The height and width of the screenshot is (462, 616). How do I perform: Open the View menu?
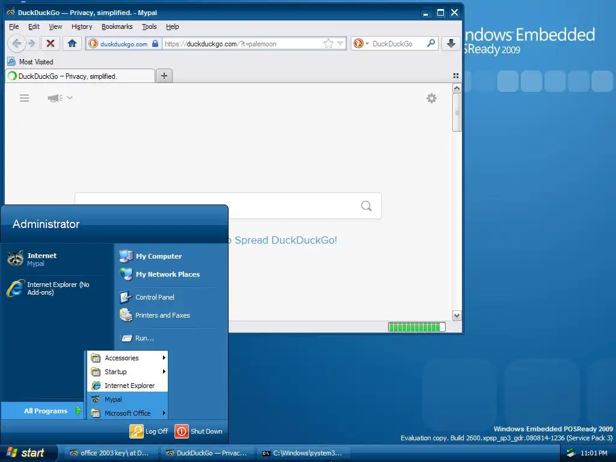pyautogui.click(x=55, y=26)
